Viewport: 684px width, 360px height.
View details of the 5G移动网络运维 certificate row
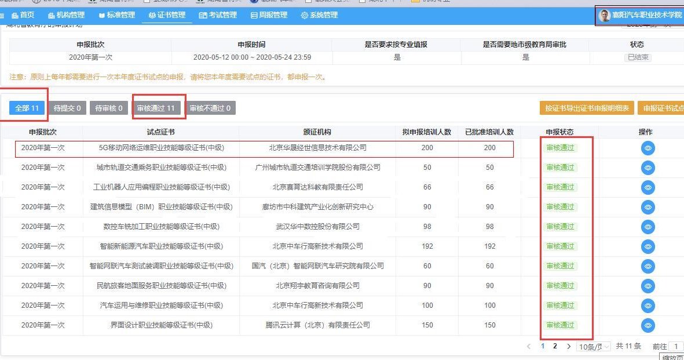click(648, 148)
